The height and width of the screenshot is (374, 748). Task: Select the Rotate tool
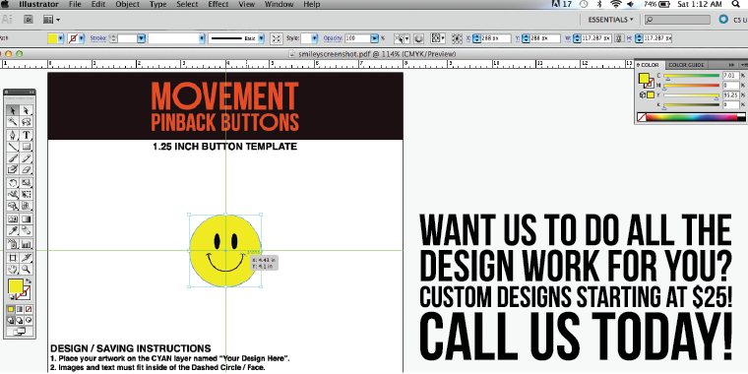point(13,183)
